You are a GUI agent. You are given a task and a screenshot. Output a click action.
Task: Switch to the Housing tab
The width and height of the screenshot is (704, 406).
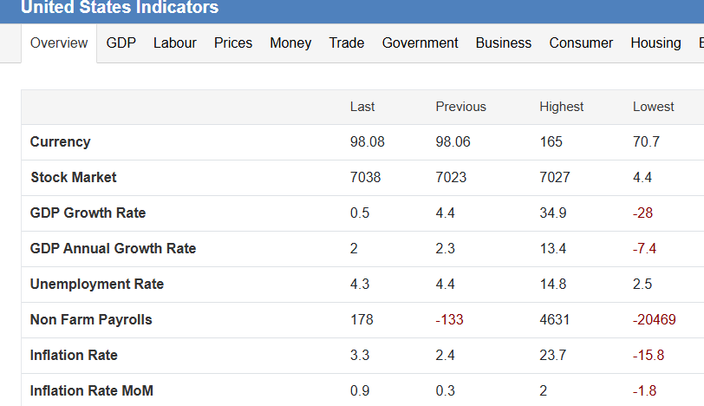pyautogui.click(x=655, y=43)
